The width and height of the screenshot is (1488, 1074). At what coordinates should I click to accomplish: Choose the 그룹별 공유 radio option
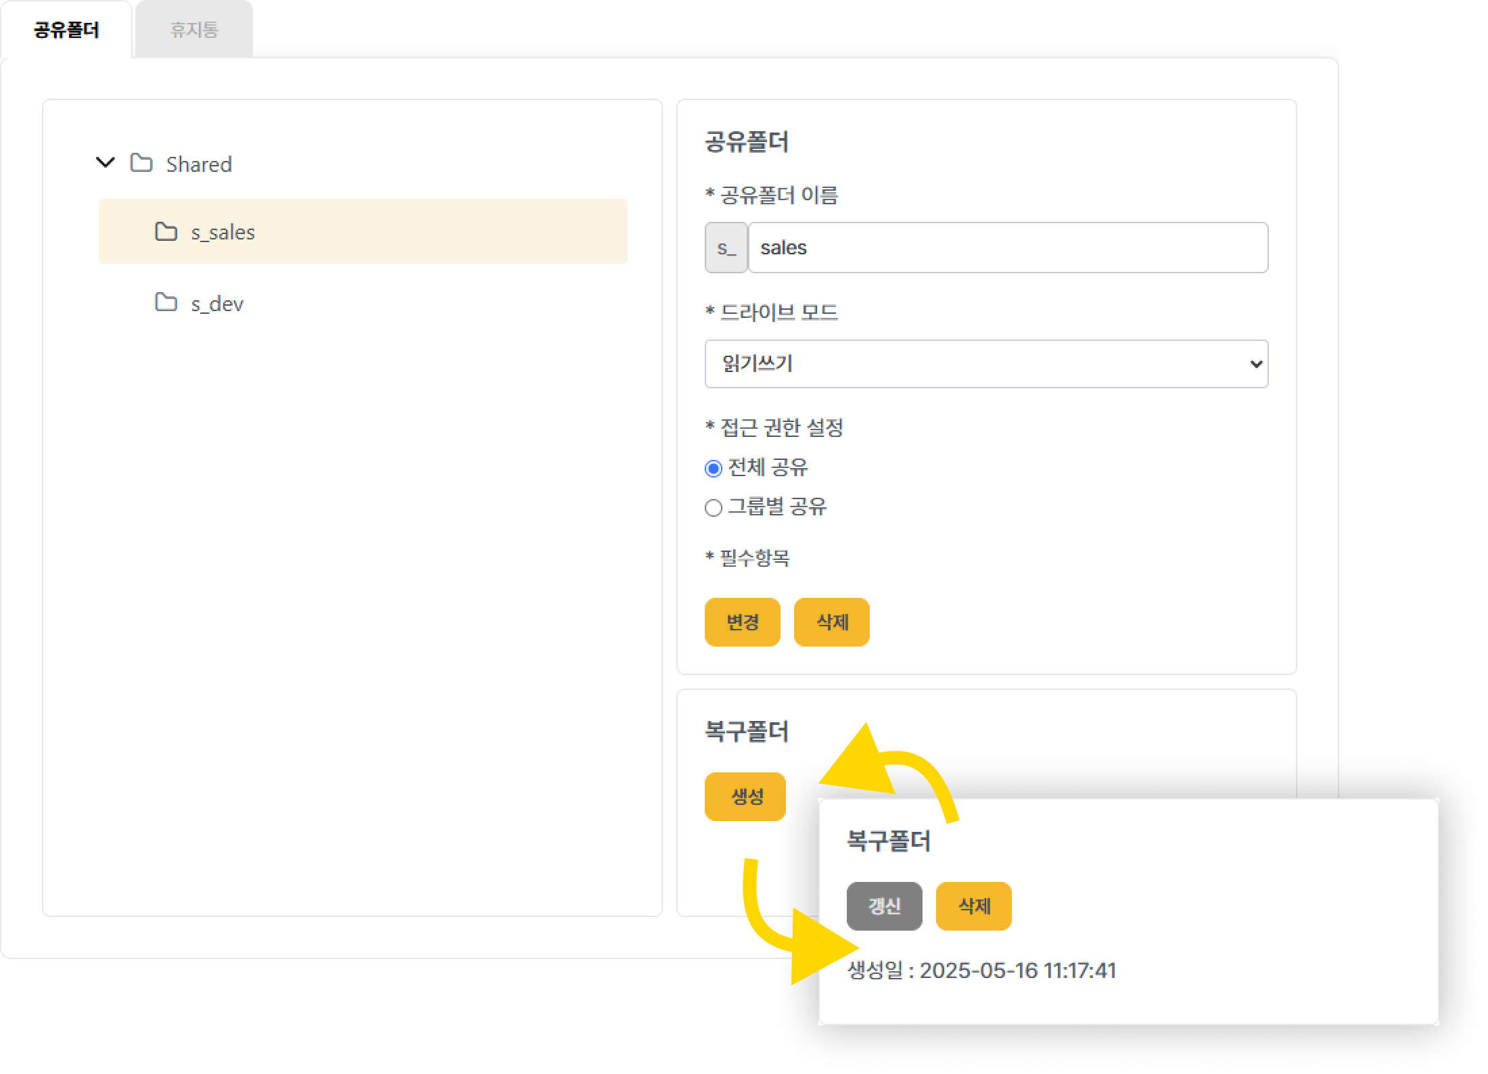click(x=714, y=507)
